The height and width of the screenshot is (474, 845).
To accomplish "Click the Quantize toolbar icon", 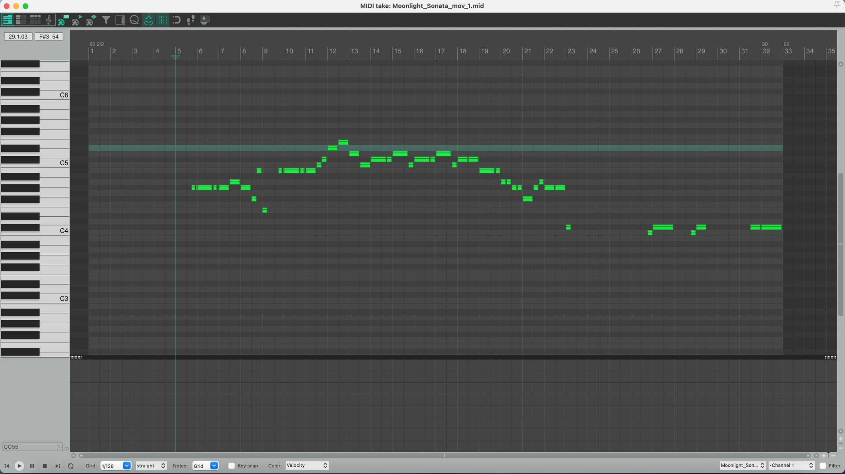I will [x=134, y=20].
